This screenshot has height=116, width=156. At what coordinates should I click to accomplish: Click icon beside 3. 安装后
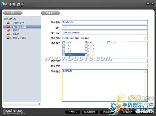pos(8,30)
